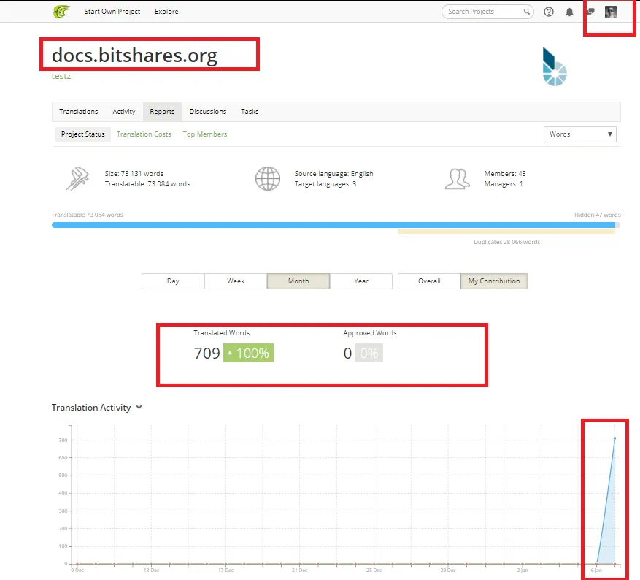Image resolution: width=640 pixels, height=580 pixels.
Task: Click the chart's peak data point
Action: pyautogui.click(x=614, y=438)
